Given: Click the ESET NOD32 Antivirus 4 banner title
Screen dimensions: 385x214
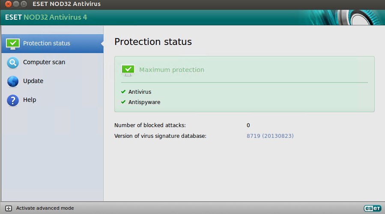Looking at the screenshot, I should [46, 17].
